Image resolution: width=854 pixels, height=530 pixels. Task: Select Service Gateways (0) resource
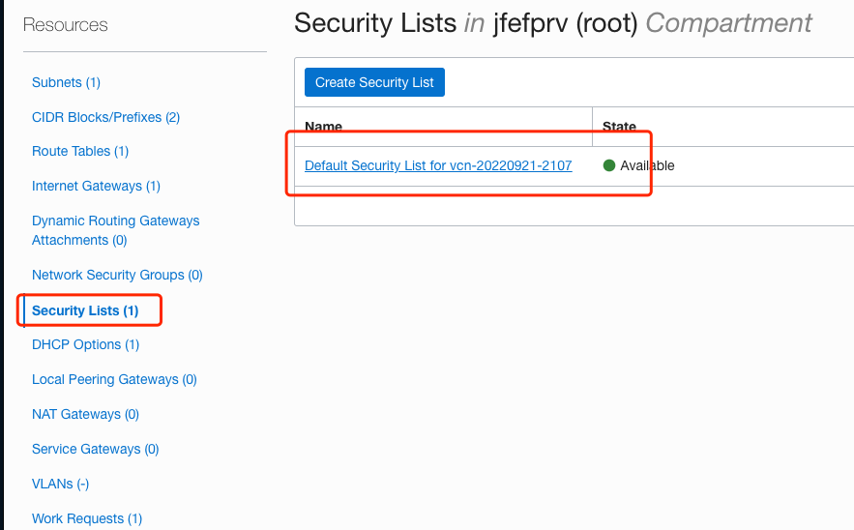pos(95,449)
